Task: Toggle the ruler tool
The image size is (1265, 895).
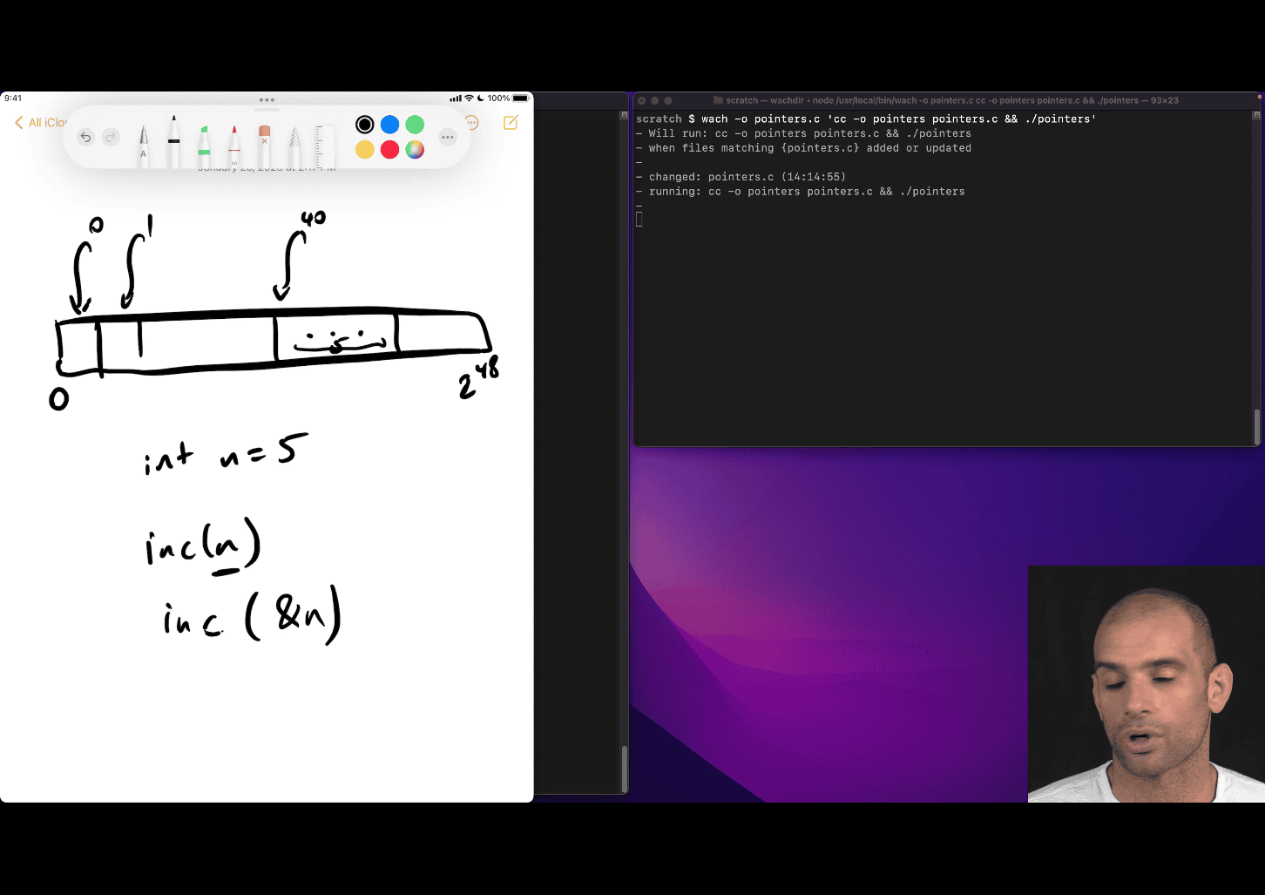Action: point(325,146)
